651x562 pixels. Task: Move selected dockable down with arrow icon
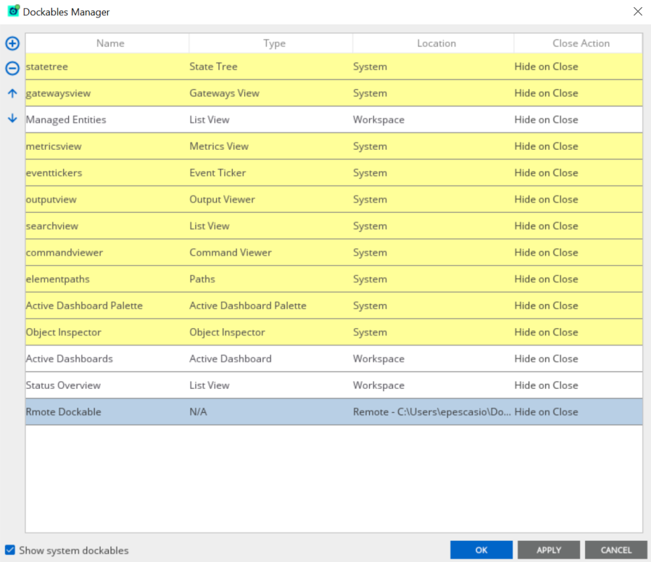(12, 118)
